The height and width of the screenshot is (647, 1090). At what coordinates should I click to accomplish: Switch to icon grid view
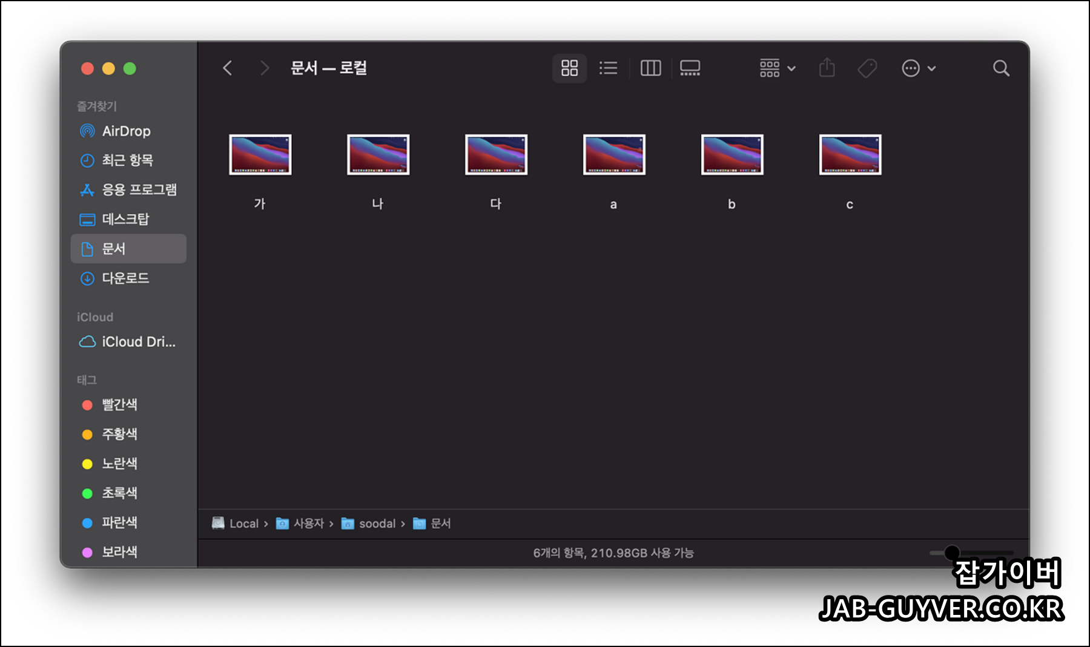coord(569,68)
